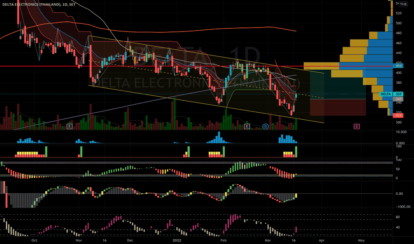Click the Nov label on time axis
The width and height of the screenshot is (414, 244).
(79, 240)
